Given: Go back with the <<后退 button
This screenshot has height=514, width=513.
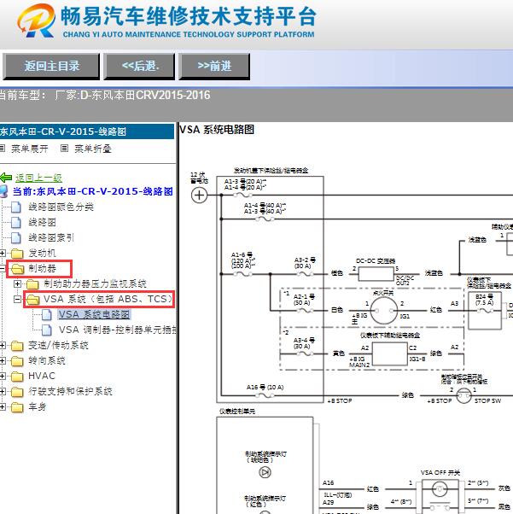Looking at the screenshot, I should [x=139, y=67].
